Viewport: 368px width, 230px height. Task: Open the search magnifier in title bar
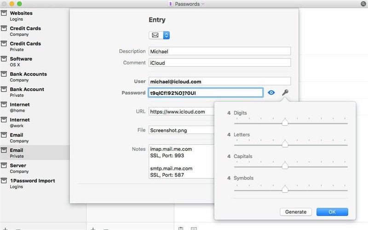point(363,4)
